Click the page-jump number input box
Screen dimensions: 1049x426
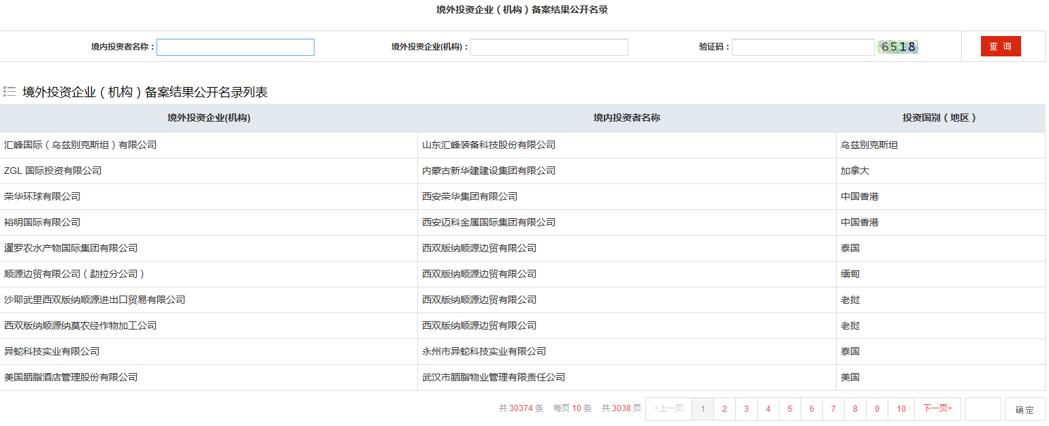pos(983,409)
